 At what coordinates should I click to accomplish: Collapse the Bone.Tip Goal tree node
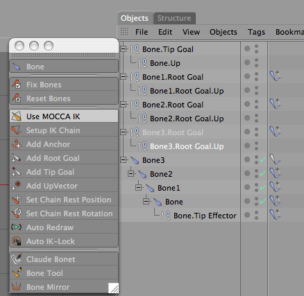click(x=124, y=49)
